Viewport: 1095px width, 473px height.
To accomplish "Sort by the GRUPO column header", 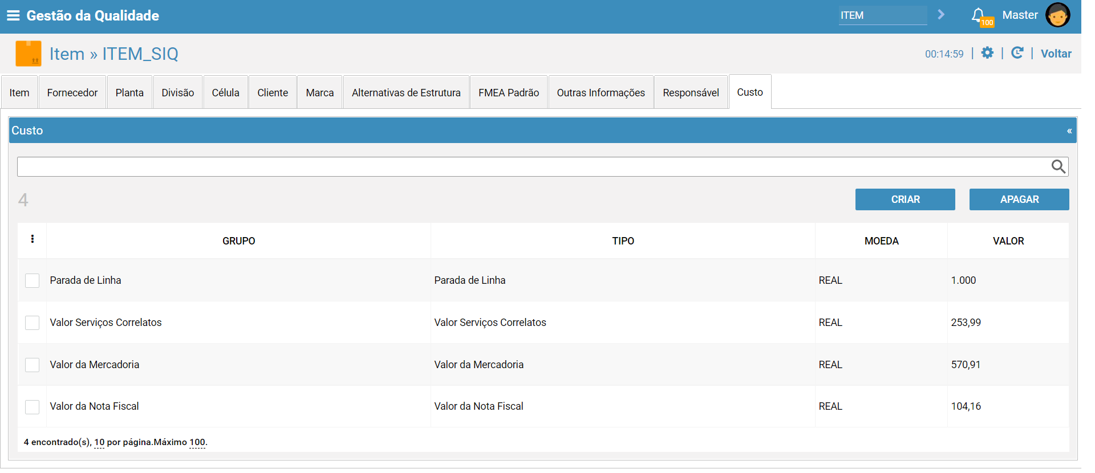I will (x=238, y=241).
